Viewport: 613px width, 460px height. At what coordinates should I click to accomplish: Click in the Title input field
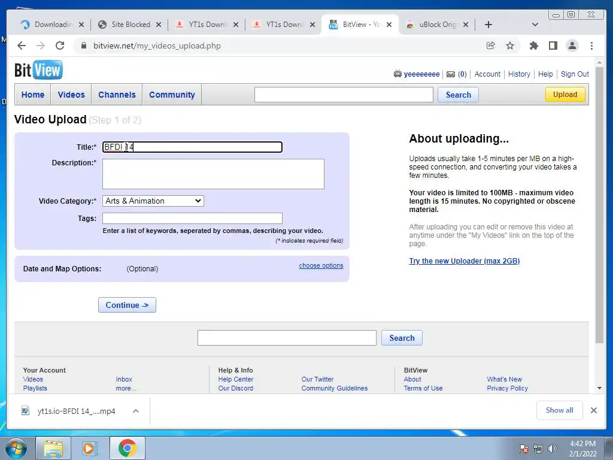(x=192, y=147)
